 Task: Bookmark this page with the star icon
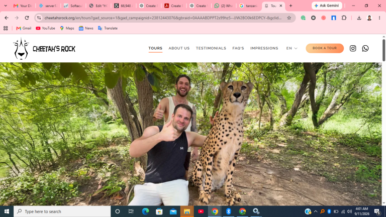[289, 18]
